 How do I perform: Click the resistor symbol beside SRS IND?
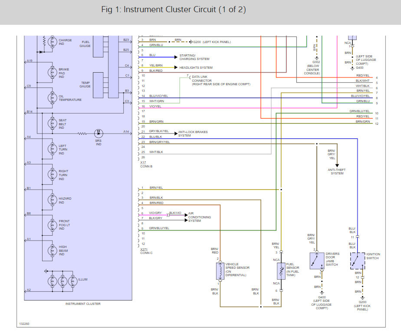(x=82, y=134)
